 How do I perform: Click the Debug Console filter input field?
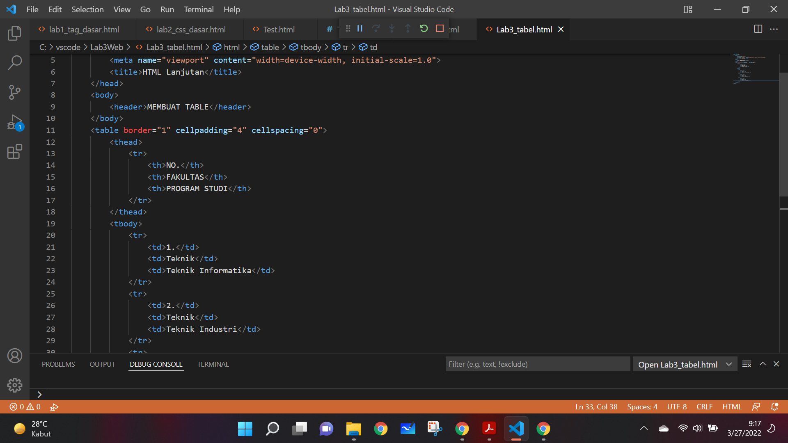pos(538,364)
